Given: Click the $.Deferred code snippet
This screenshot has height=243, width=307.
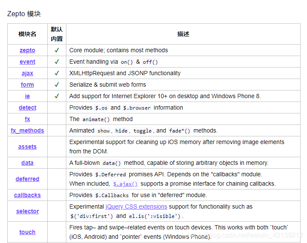Looking at the screenshot, I should point(111,175).
